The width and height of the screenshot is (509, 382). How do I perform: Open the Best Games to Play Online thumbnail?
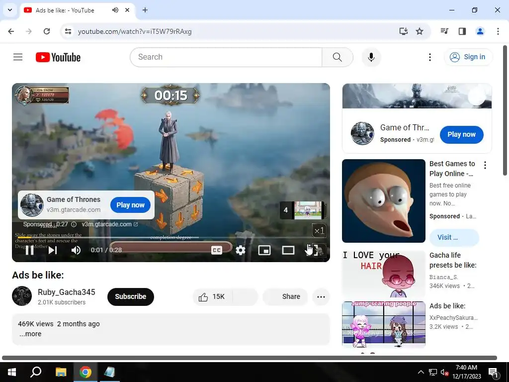pyautogui.click(x=383, y=201)
